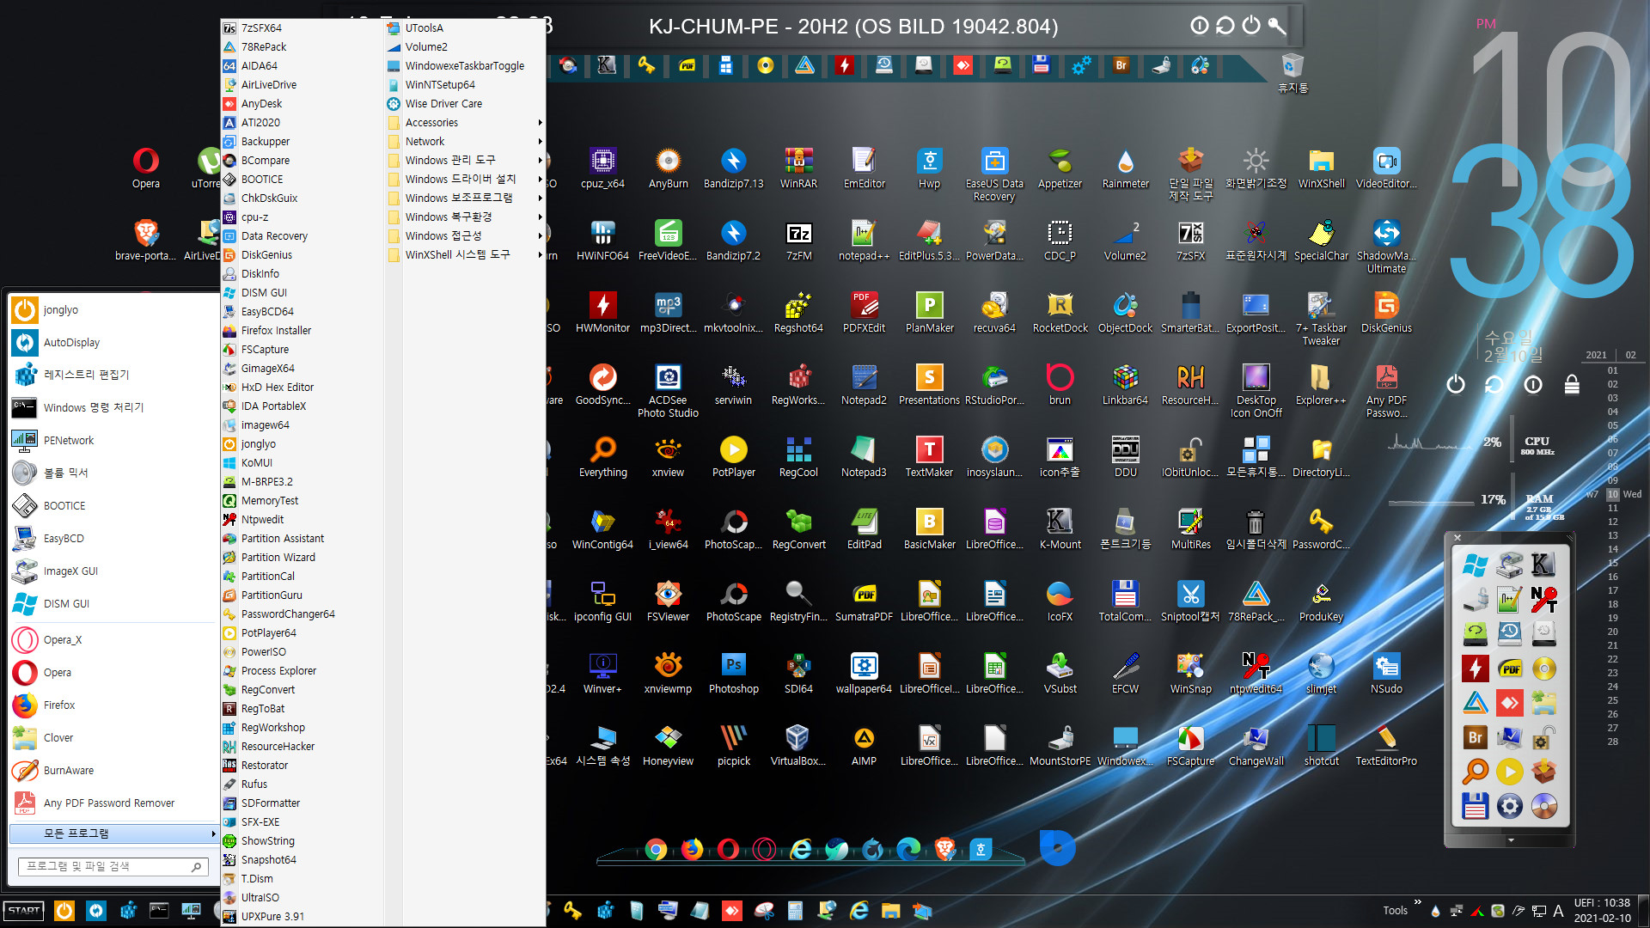This screenshot has height=928, width=1650.
Task: Open the cpuz_x64 desktop shortcut
Action: [x=602, y=168]
